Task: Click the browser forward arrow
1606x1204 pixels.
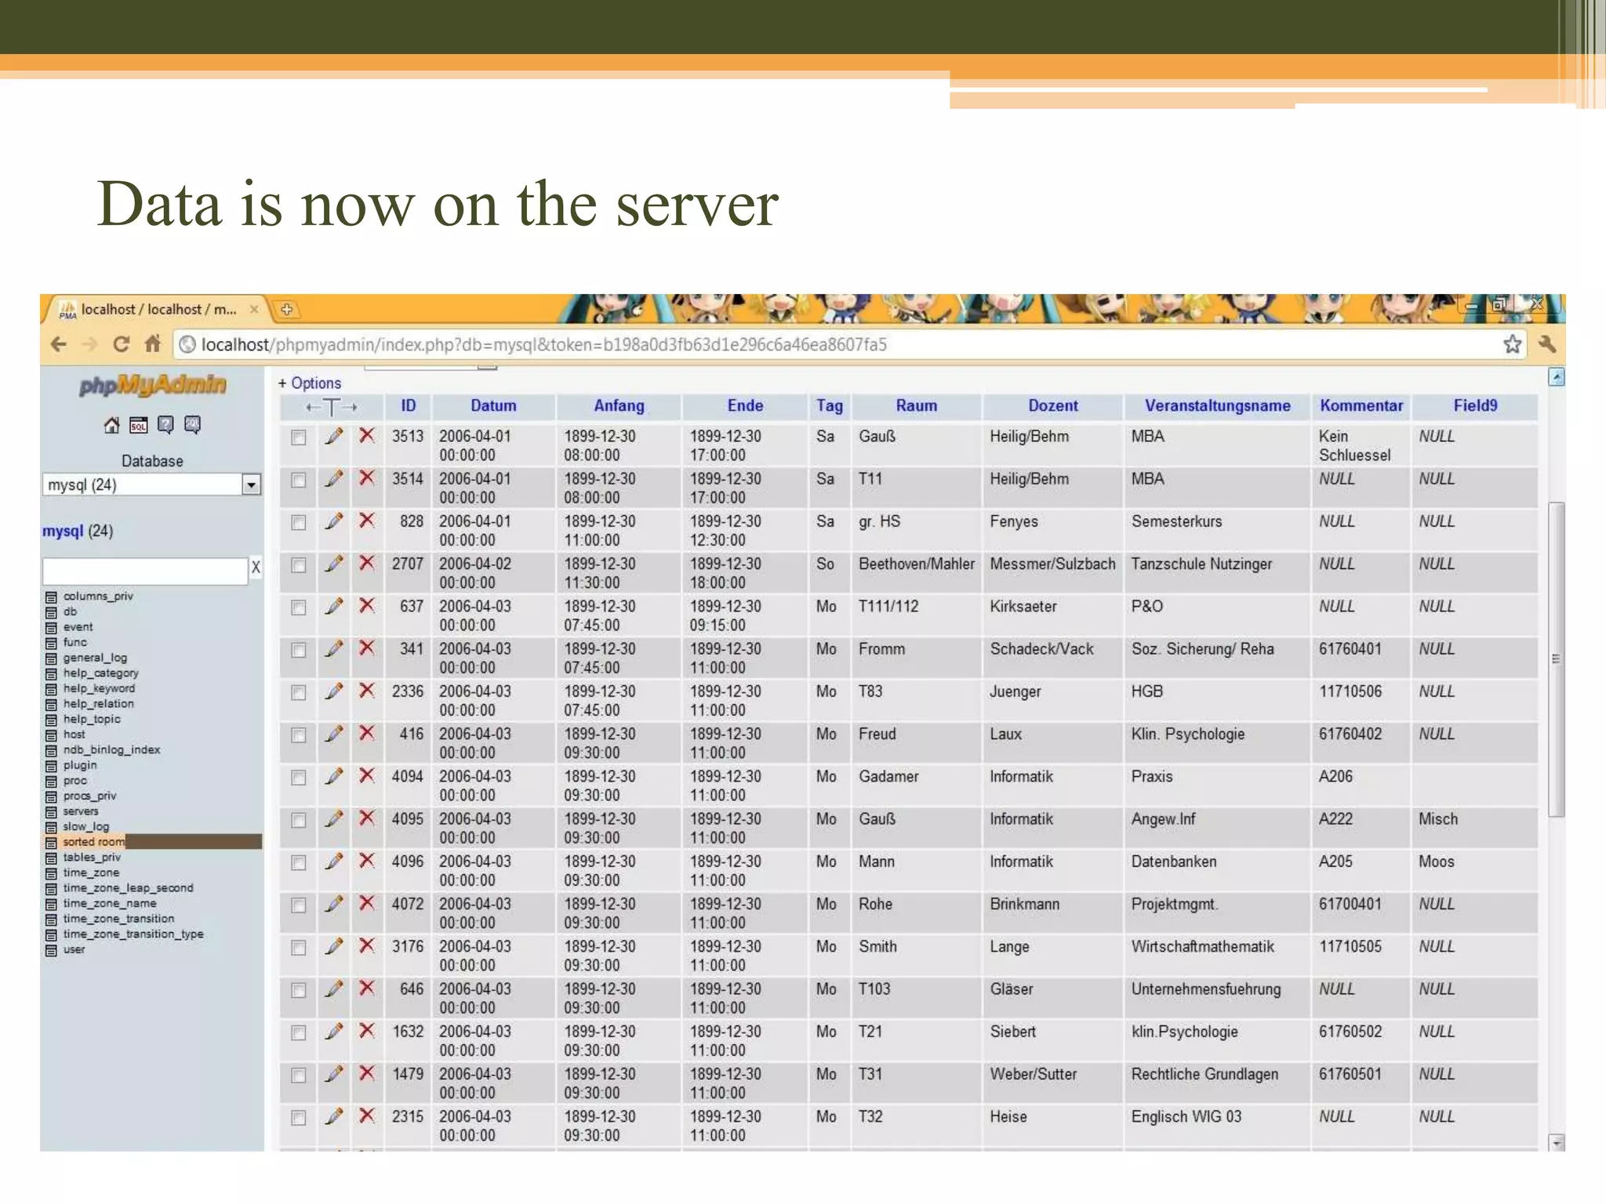Action: pyautogui.click(x=90, y=344)
